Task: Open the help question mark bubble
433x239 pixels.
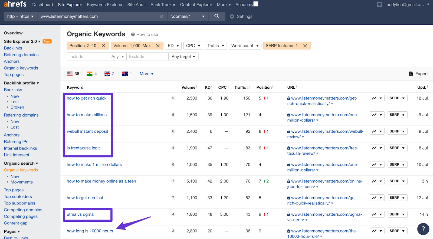Action: [423, 229]
